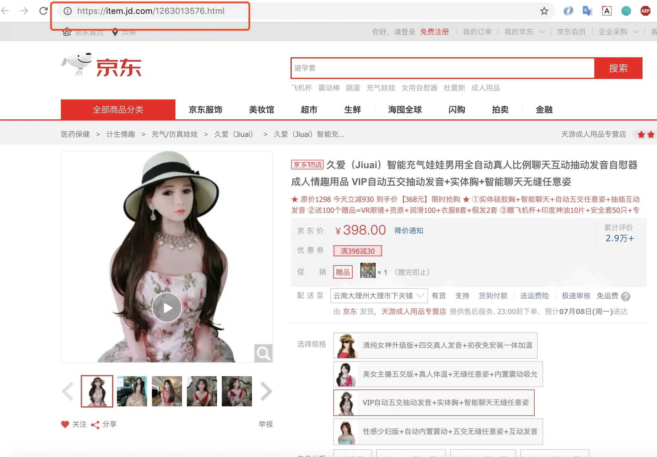Expand the delivery address dropdown 云南大理州
657x457 pixels.
click(x=379, y=296)
